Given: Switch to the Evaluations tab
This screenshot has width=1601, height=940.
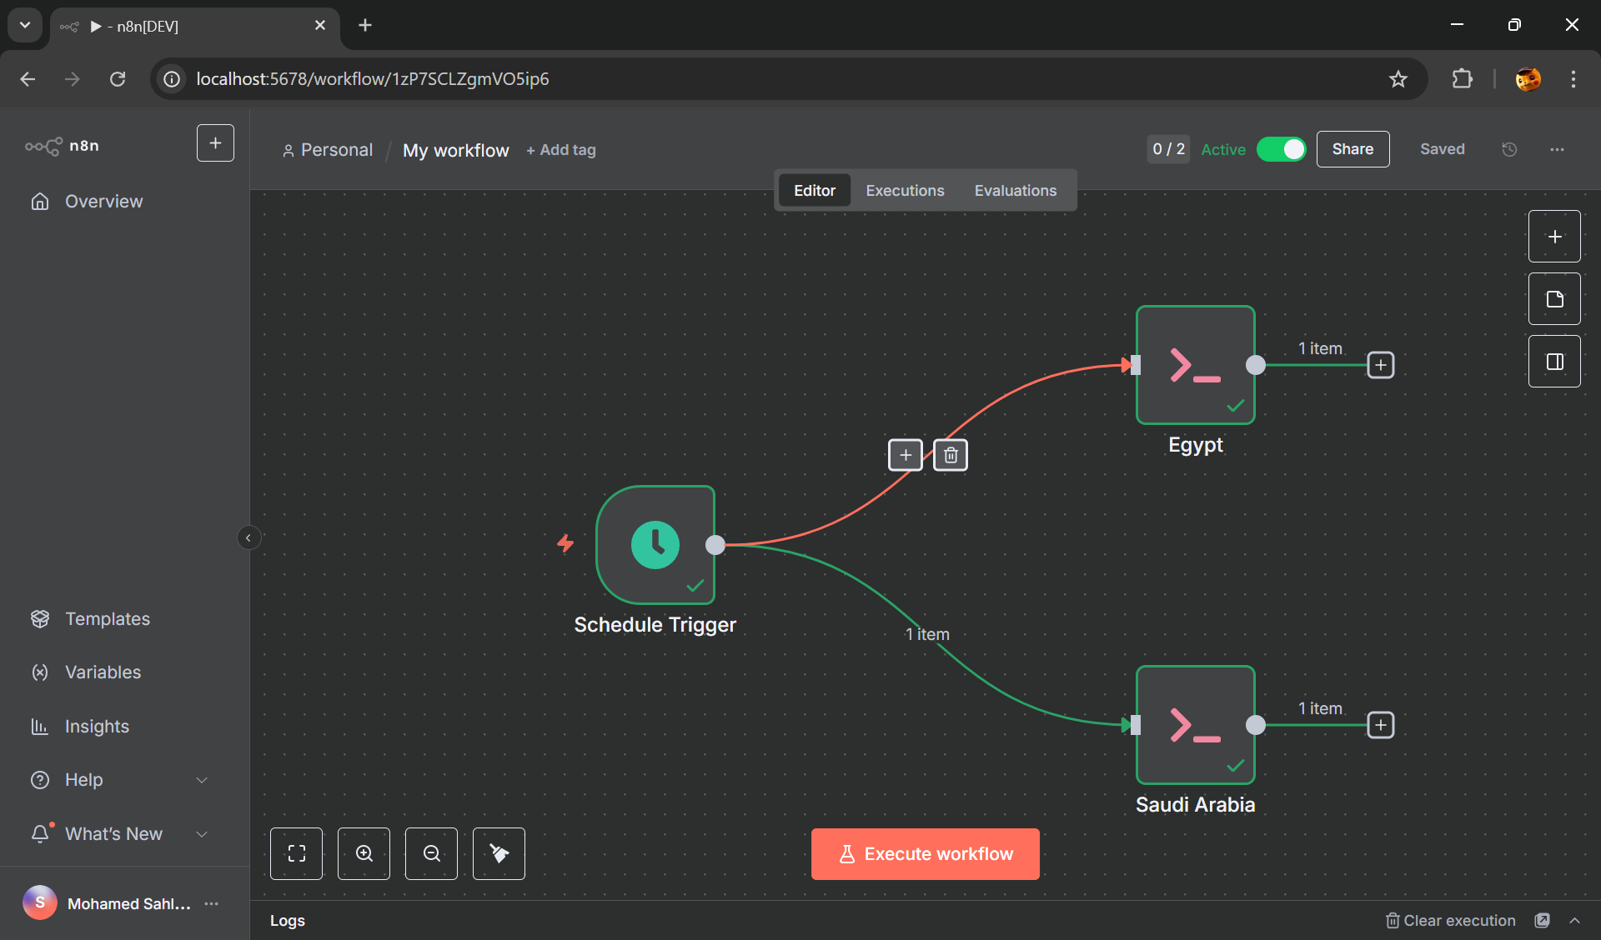Looking at the screenshot, I should (x=1015, y=191).
